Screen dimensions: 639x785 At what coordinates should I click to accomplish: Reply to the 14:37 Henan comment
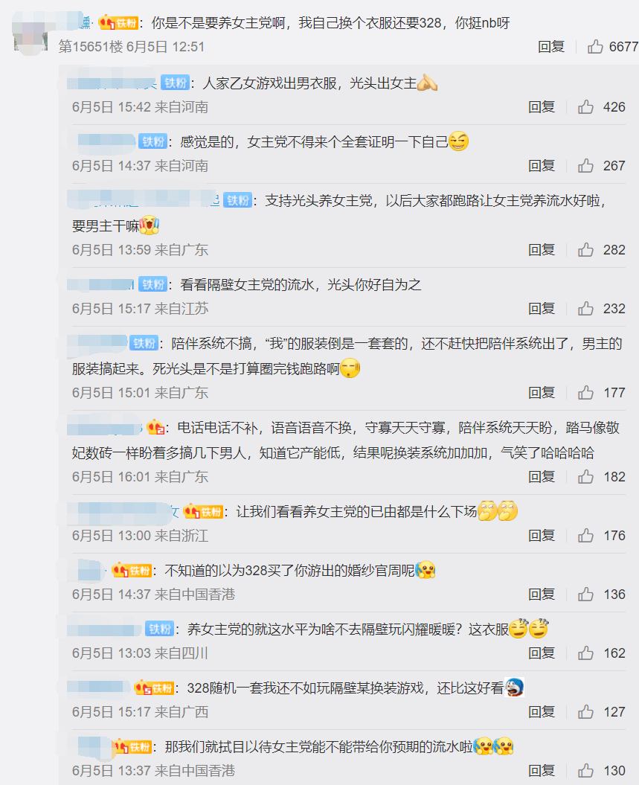542,166
